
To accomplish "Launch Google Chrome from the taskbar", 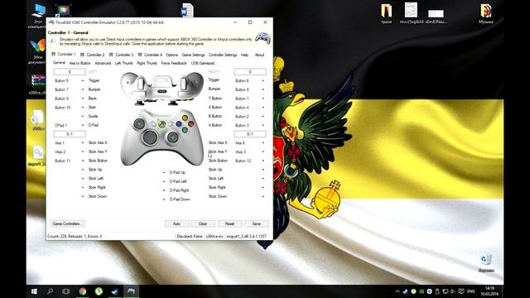I will (x=82, y=291).
